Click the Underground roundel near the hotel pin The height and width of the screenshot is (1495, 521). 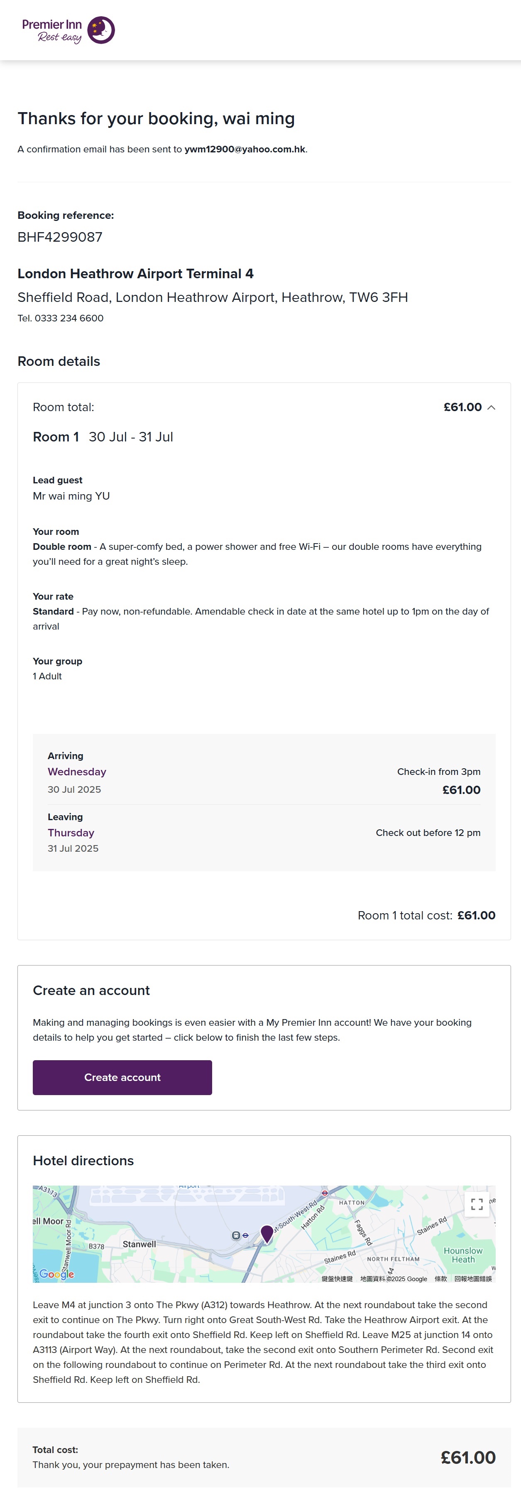[x=245, y=1235]
